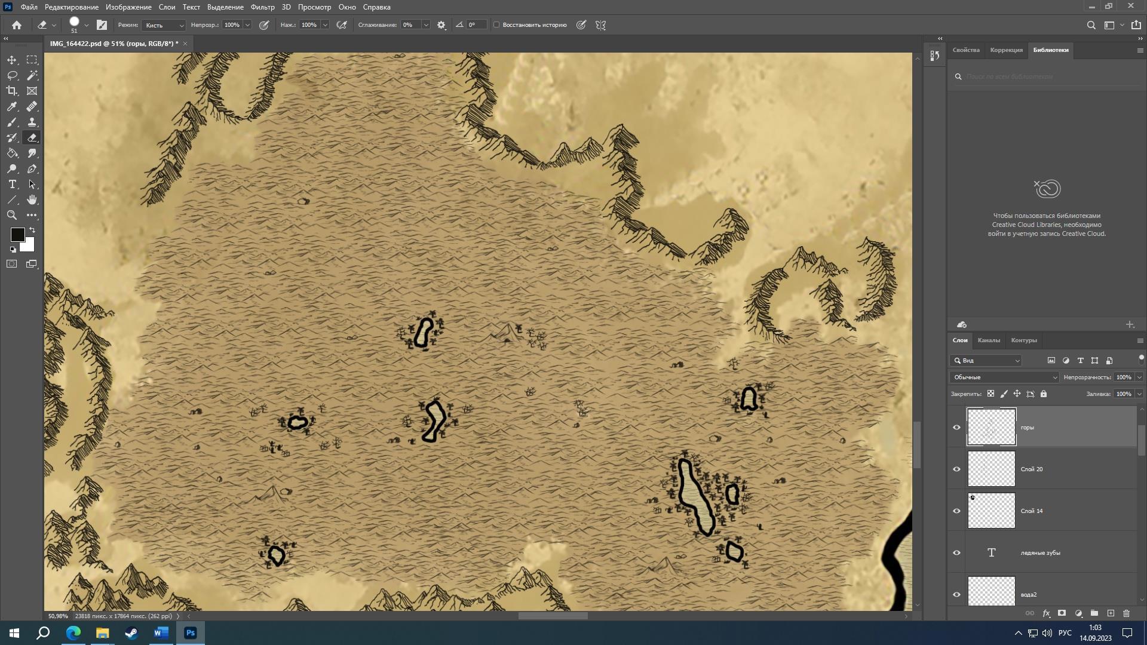Delete layer with trash icon
The width and height of the screenshot is (1147, 645).
(1126, 613)
